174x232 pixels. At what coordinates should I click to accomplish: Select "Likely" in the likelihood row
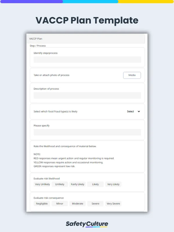coord(95,184)
